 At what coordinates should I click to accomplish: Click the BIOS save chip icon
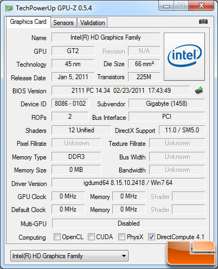pos(199,91)
